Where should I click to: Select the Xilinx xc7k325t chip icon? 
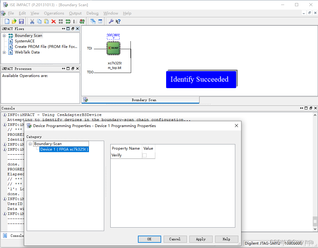[x=113, y=48]
